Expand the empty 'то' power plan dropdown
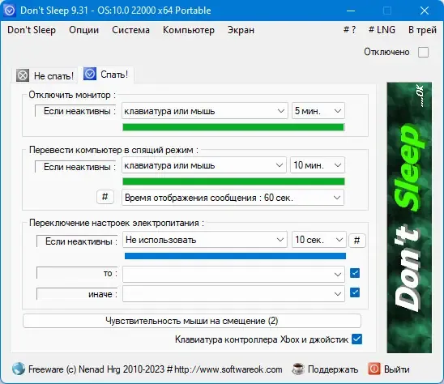Screen dimensions: 444x384 point(233,274)
